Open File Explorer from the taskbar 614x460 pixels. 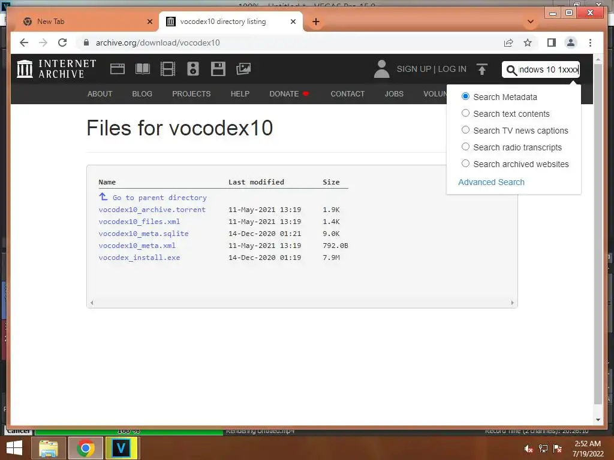coord(48,448)
